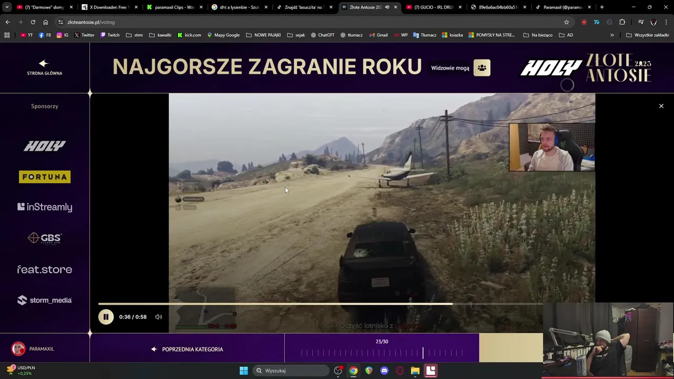Open the Fortuna sponsor logo
Image resolution: width=674 pixels, height=379 pixels.
[x=45, y=177]
